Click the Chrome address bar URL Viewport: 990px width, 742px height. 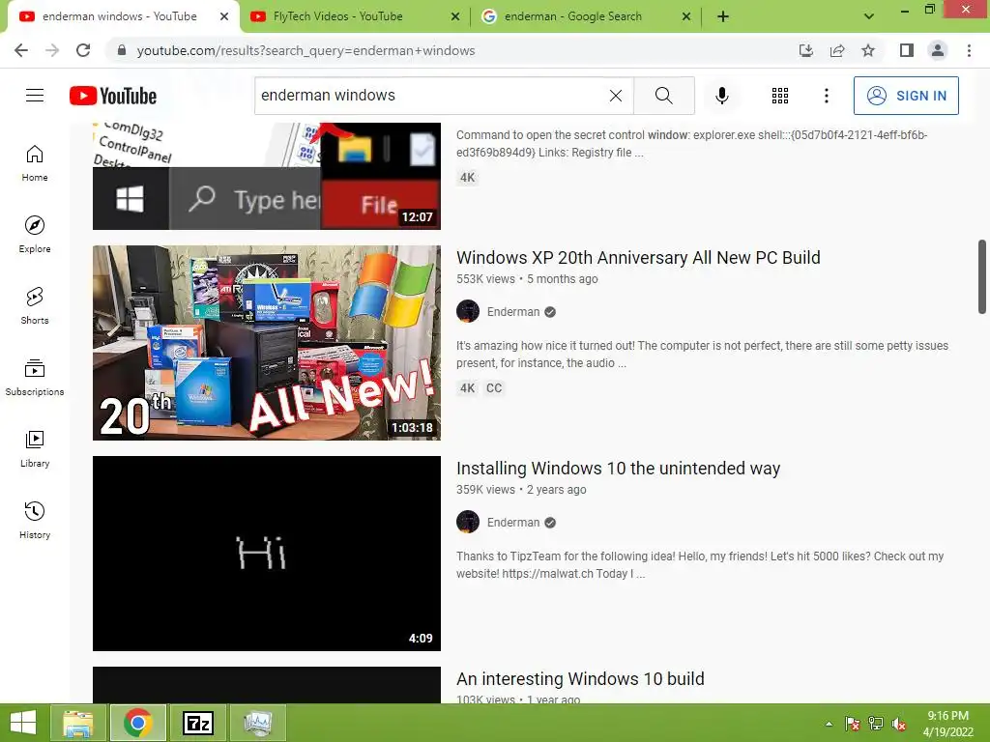point(306,50)
